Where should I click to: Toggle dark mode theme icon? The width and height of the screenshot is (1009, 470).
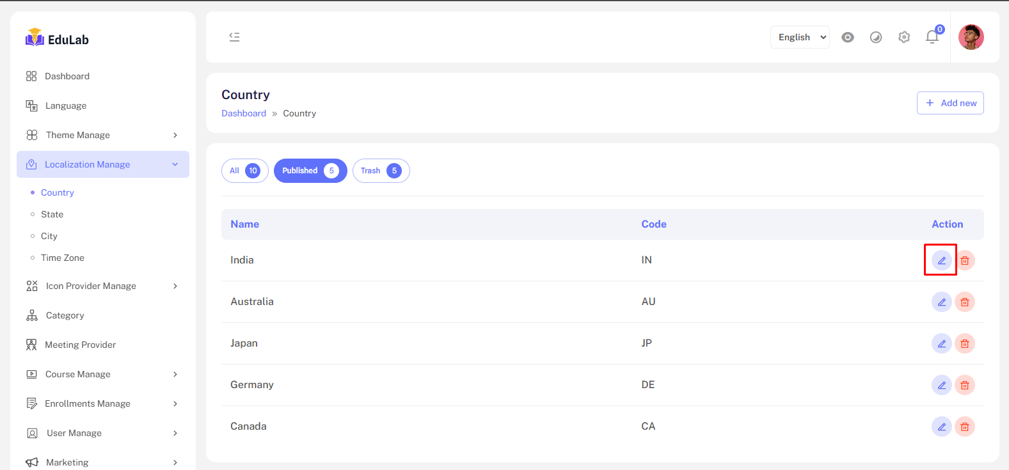(x=876, y=37)
